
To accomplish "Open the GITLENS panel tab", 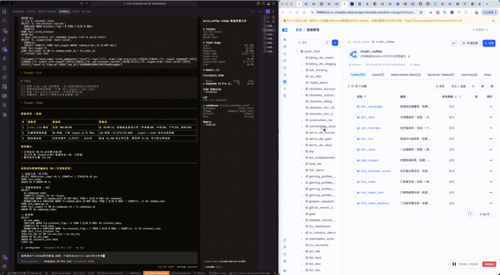I will (x=86, y=12).
